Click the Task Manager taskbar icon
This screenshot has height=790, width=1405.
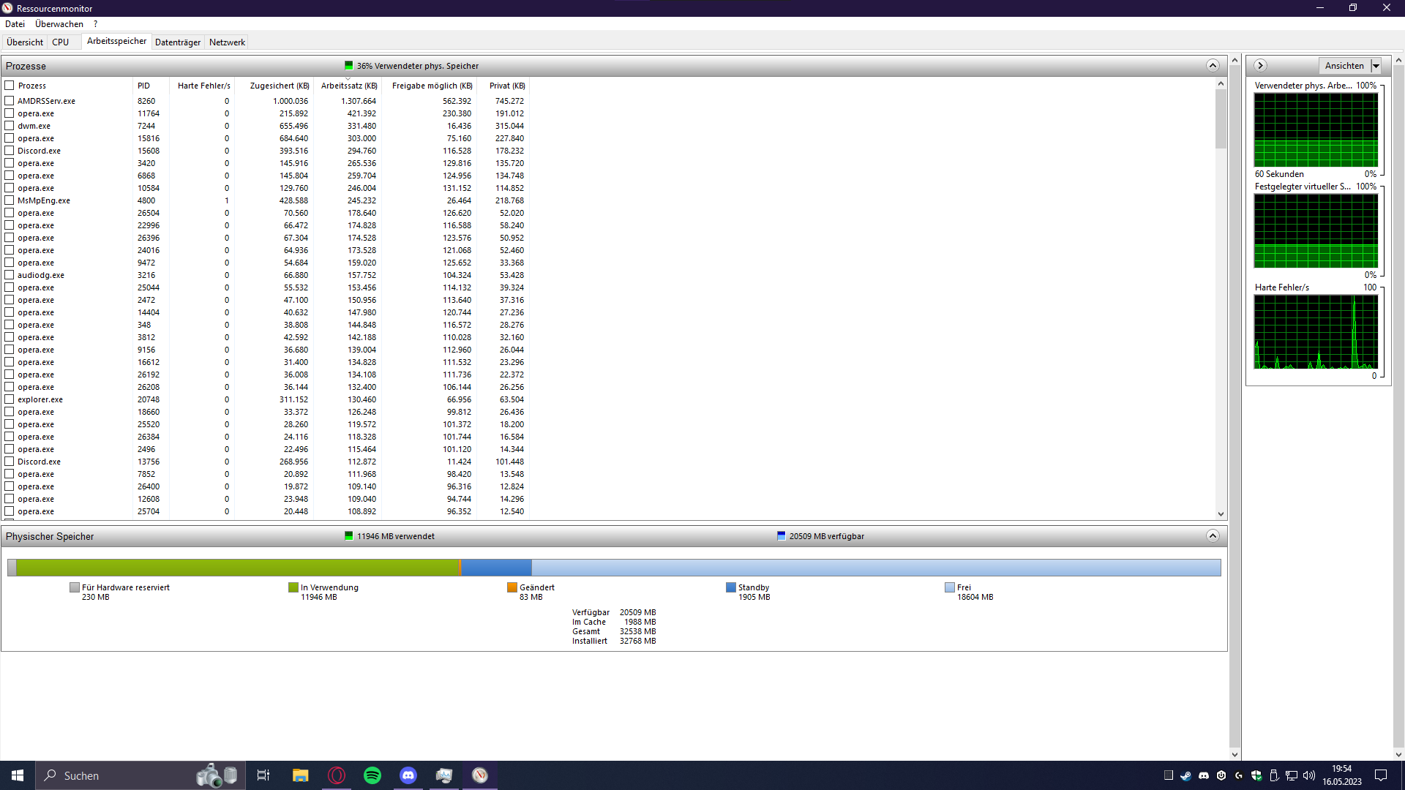click(444, 775)
